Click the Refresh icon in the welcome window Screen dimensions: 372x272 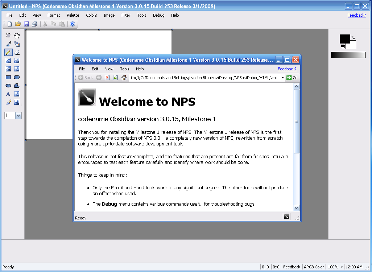click(x=115, y=78)
